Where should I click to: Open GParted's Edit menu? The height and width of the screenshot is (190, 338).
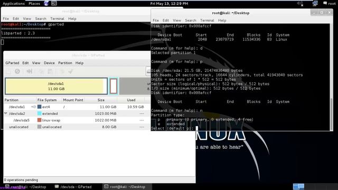tap(25, 63)
